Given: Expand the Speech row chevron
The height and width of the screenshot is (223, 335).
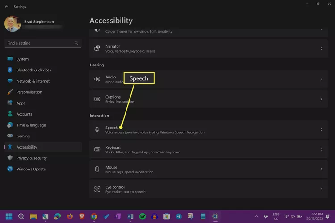Looking at the screenshot, I should tap(321, 129).
